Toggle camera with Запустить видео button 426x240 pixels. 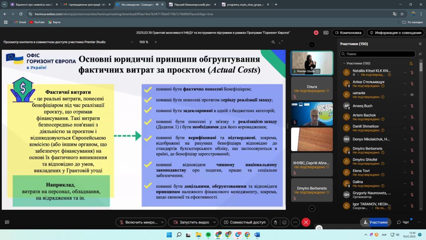(191, 222)
